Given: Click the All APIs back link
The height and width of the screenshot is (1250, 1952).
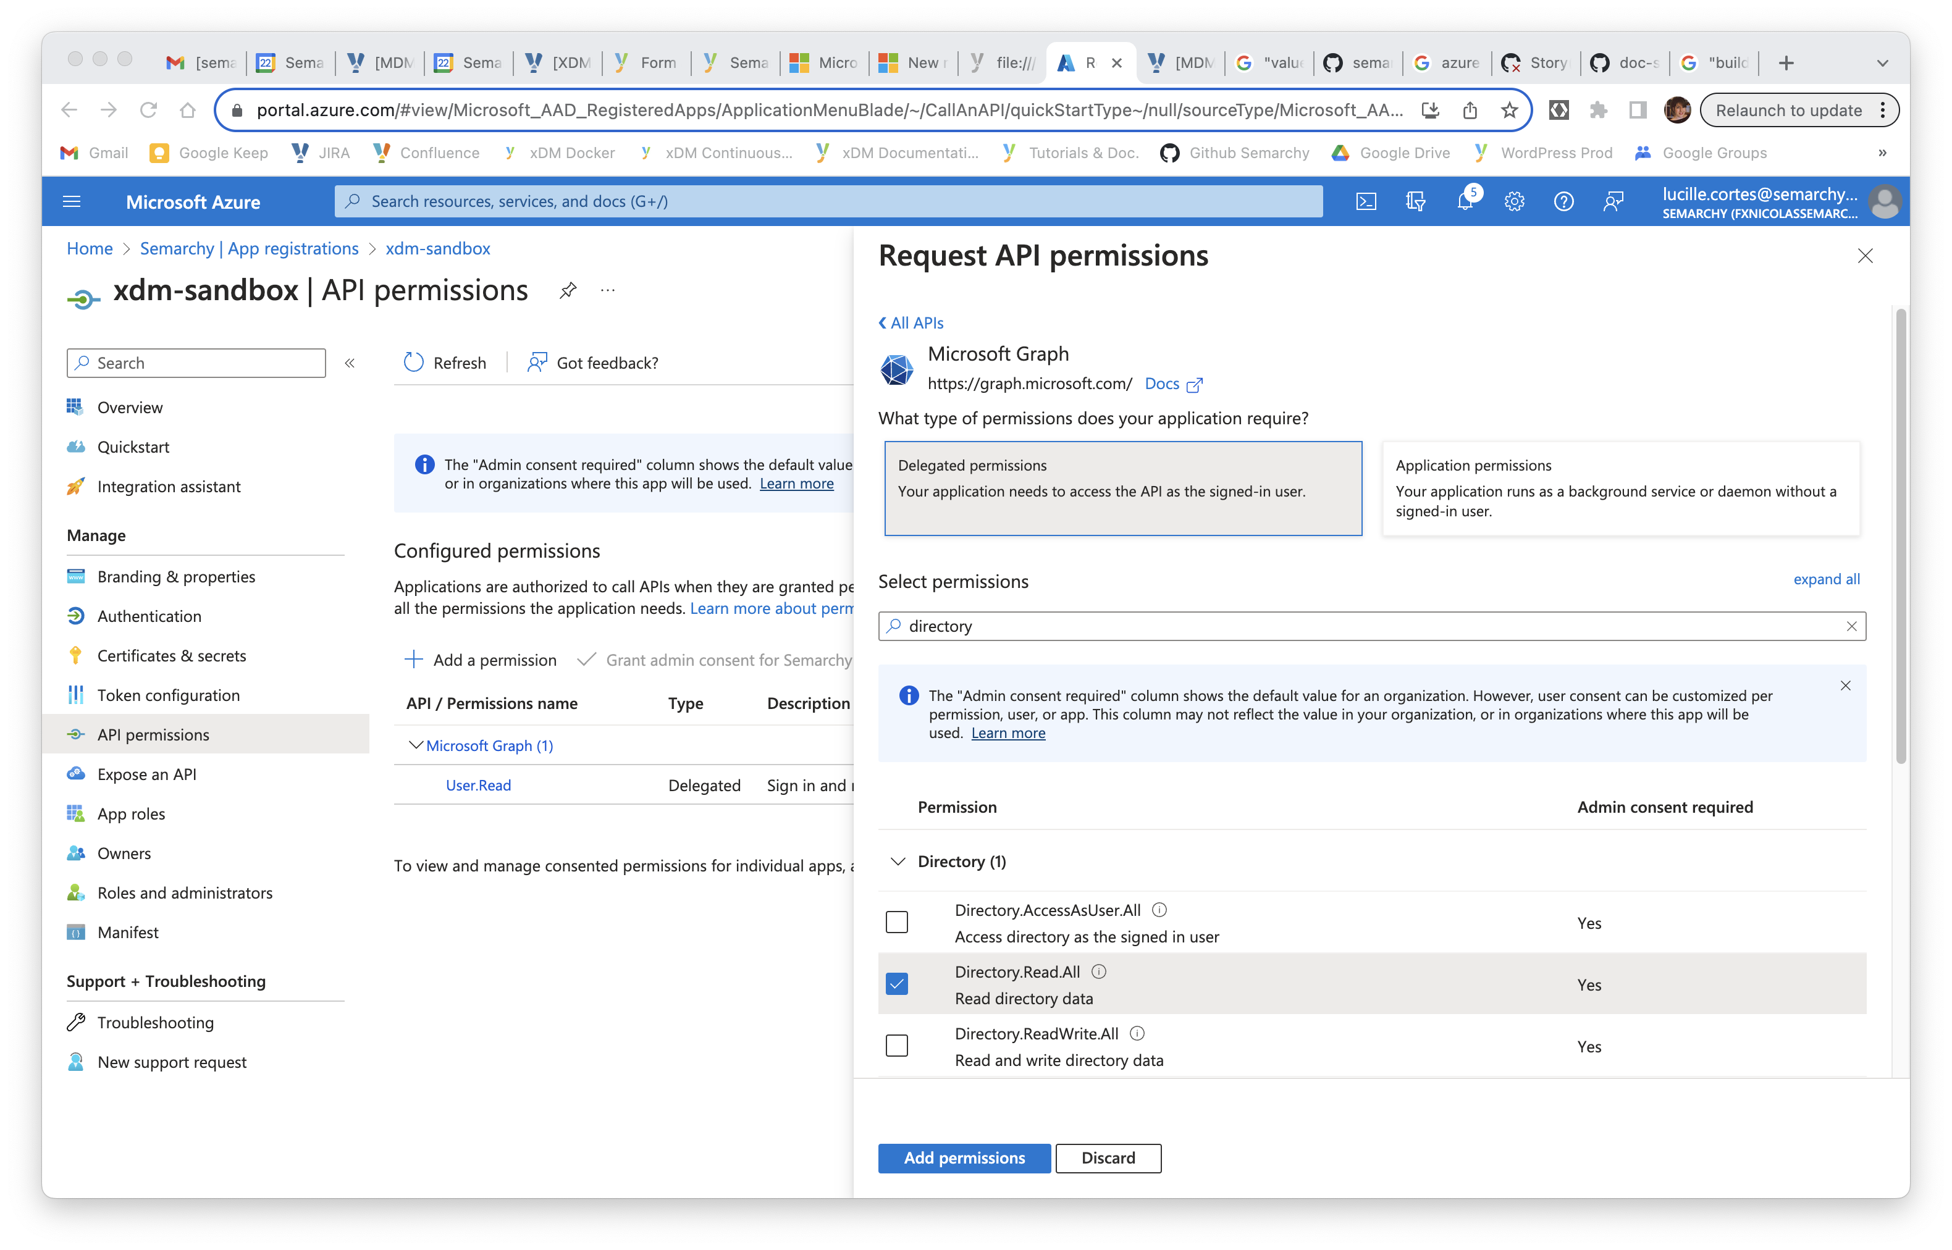Looking at the screenshot, I should (912, 321).
